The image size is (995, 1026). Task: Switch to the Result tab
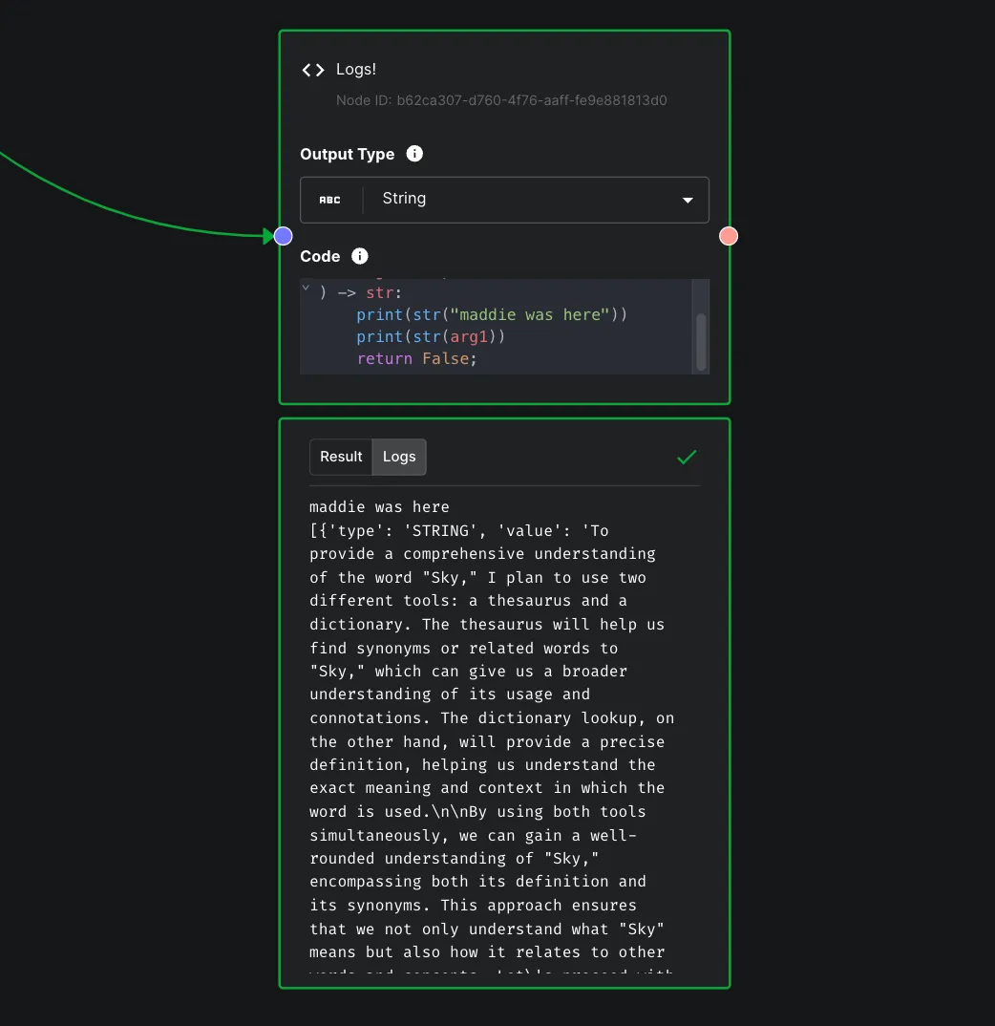341,457
